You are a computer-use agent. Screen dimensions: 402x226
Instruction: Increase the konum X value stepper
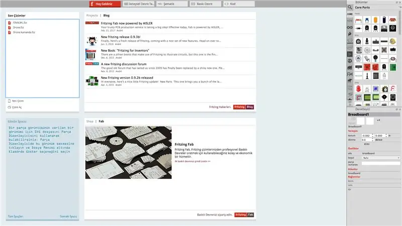point(373,135)
